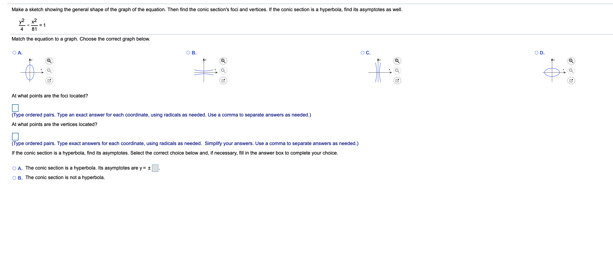Click the foci answer box

[16, 108]
